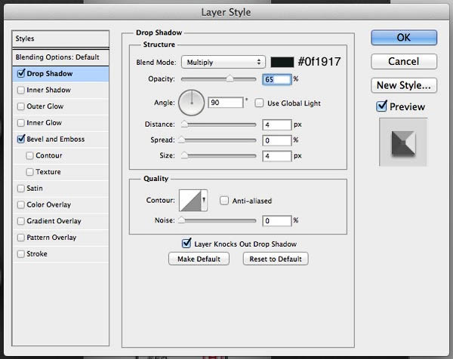Select the Contour sub-style label
453x359 pixels.
(49, 155)
